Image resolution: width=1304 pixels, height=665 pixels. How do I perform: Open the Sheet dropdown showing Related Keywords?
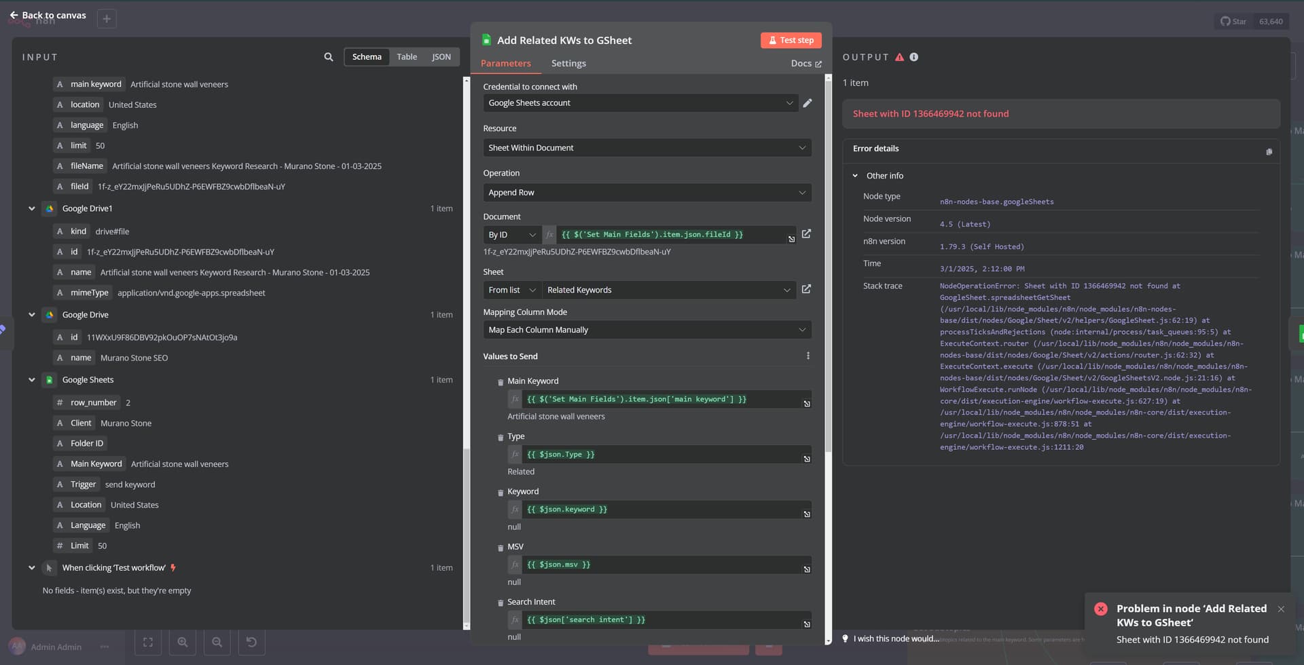click(x=669, y=290)
